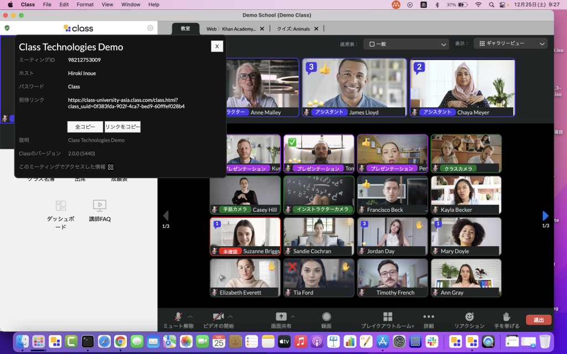Open the Window menu
The height and width of the screenshot is (354, 567).
(x=131, y=4)
